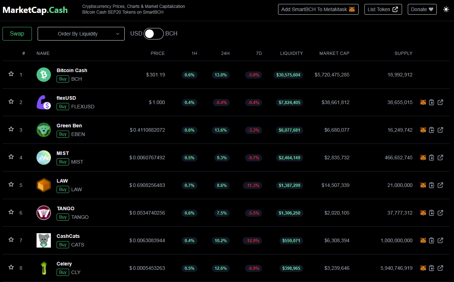Copy MIST contract address icon
454x282 pixels.
click(x=432, y=158)
